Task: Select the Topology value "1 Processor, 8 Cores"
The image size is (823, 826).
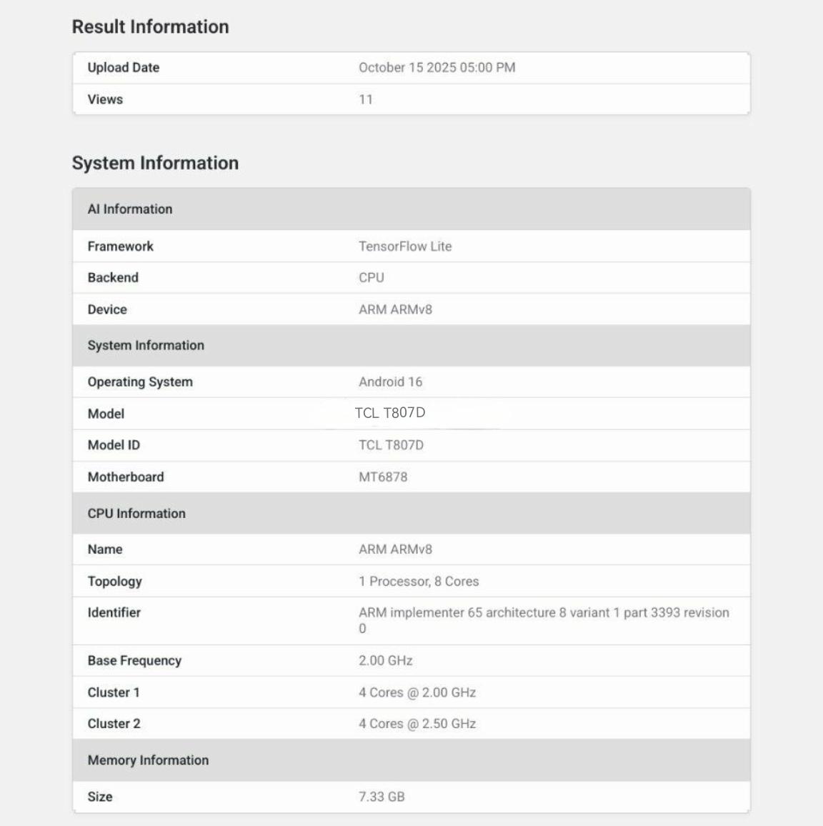Action: click(x=419, y=582)
